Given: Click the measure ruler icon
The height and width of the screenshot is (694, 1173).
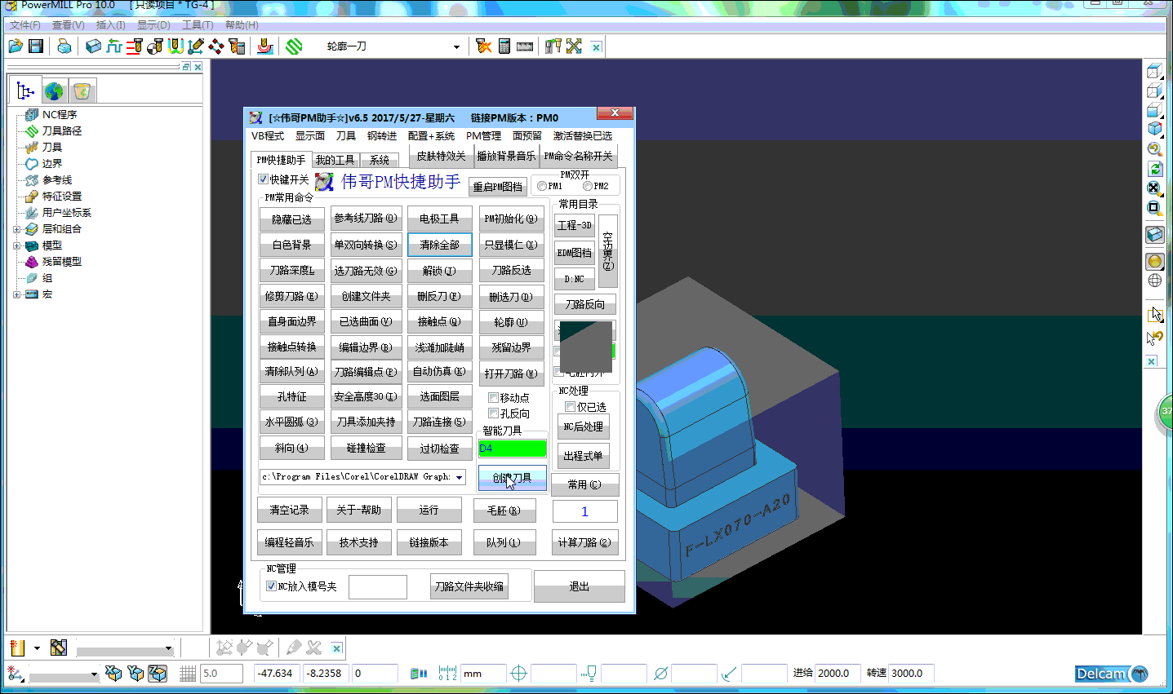Looking at the screenshot, I should tap(525, 46).
